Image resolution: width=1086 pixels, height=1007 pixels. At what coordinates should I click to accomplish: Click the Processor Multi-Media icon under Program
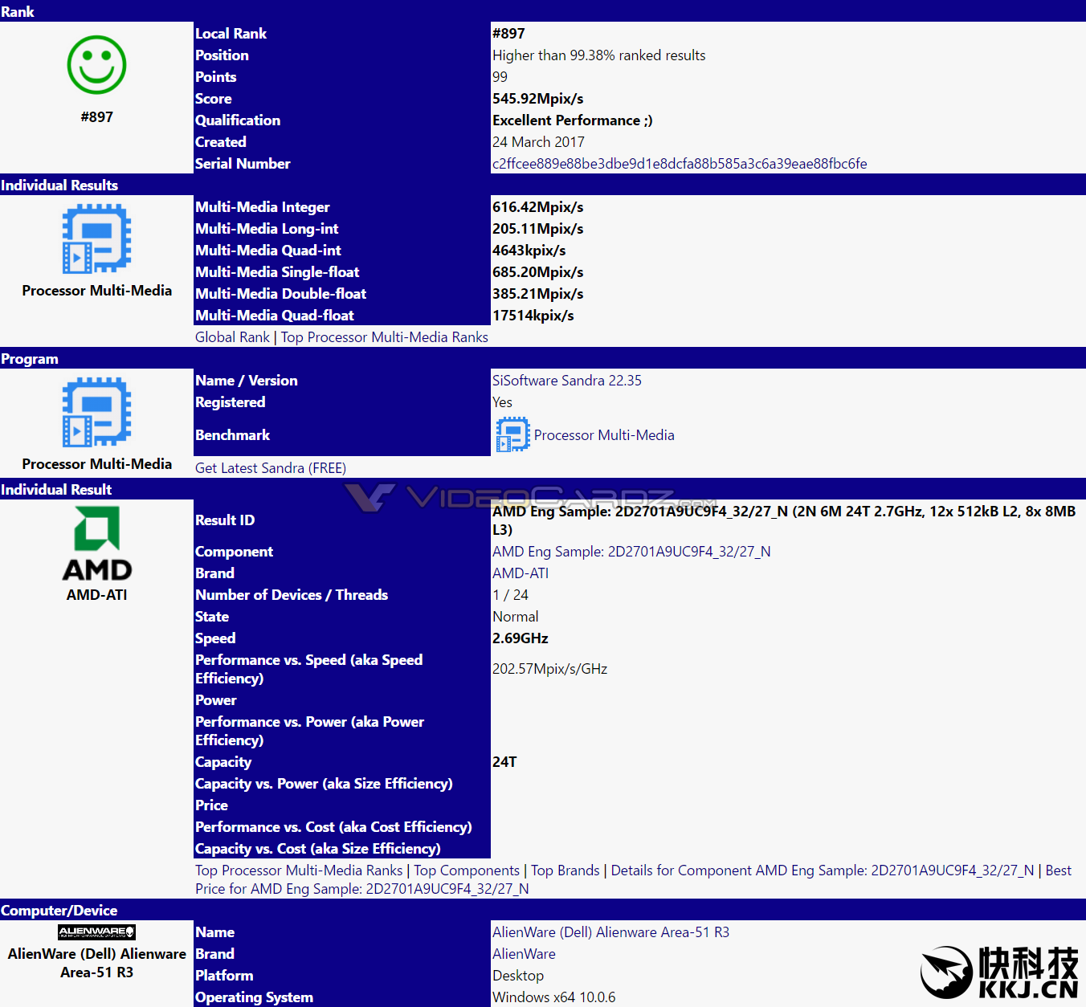pyautogui.click(x=96, y=412)
